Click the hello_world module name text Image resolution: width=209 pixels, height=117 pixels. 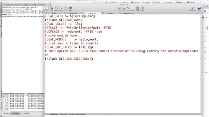pos(88,39)
